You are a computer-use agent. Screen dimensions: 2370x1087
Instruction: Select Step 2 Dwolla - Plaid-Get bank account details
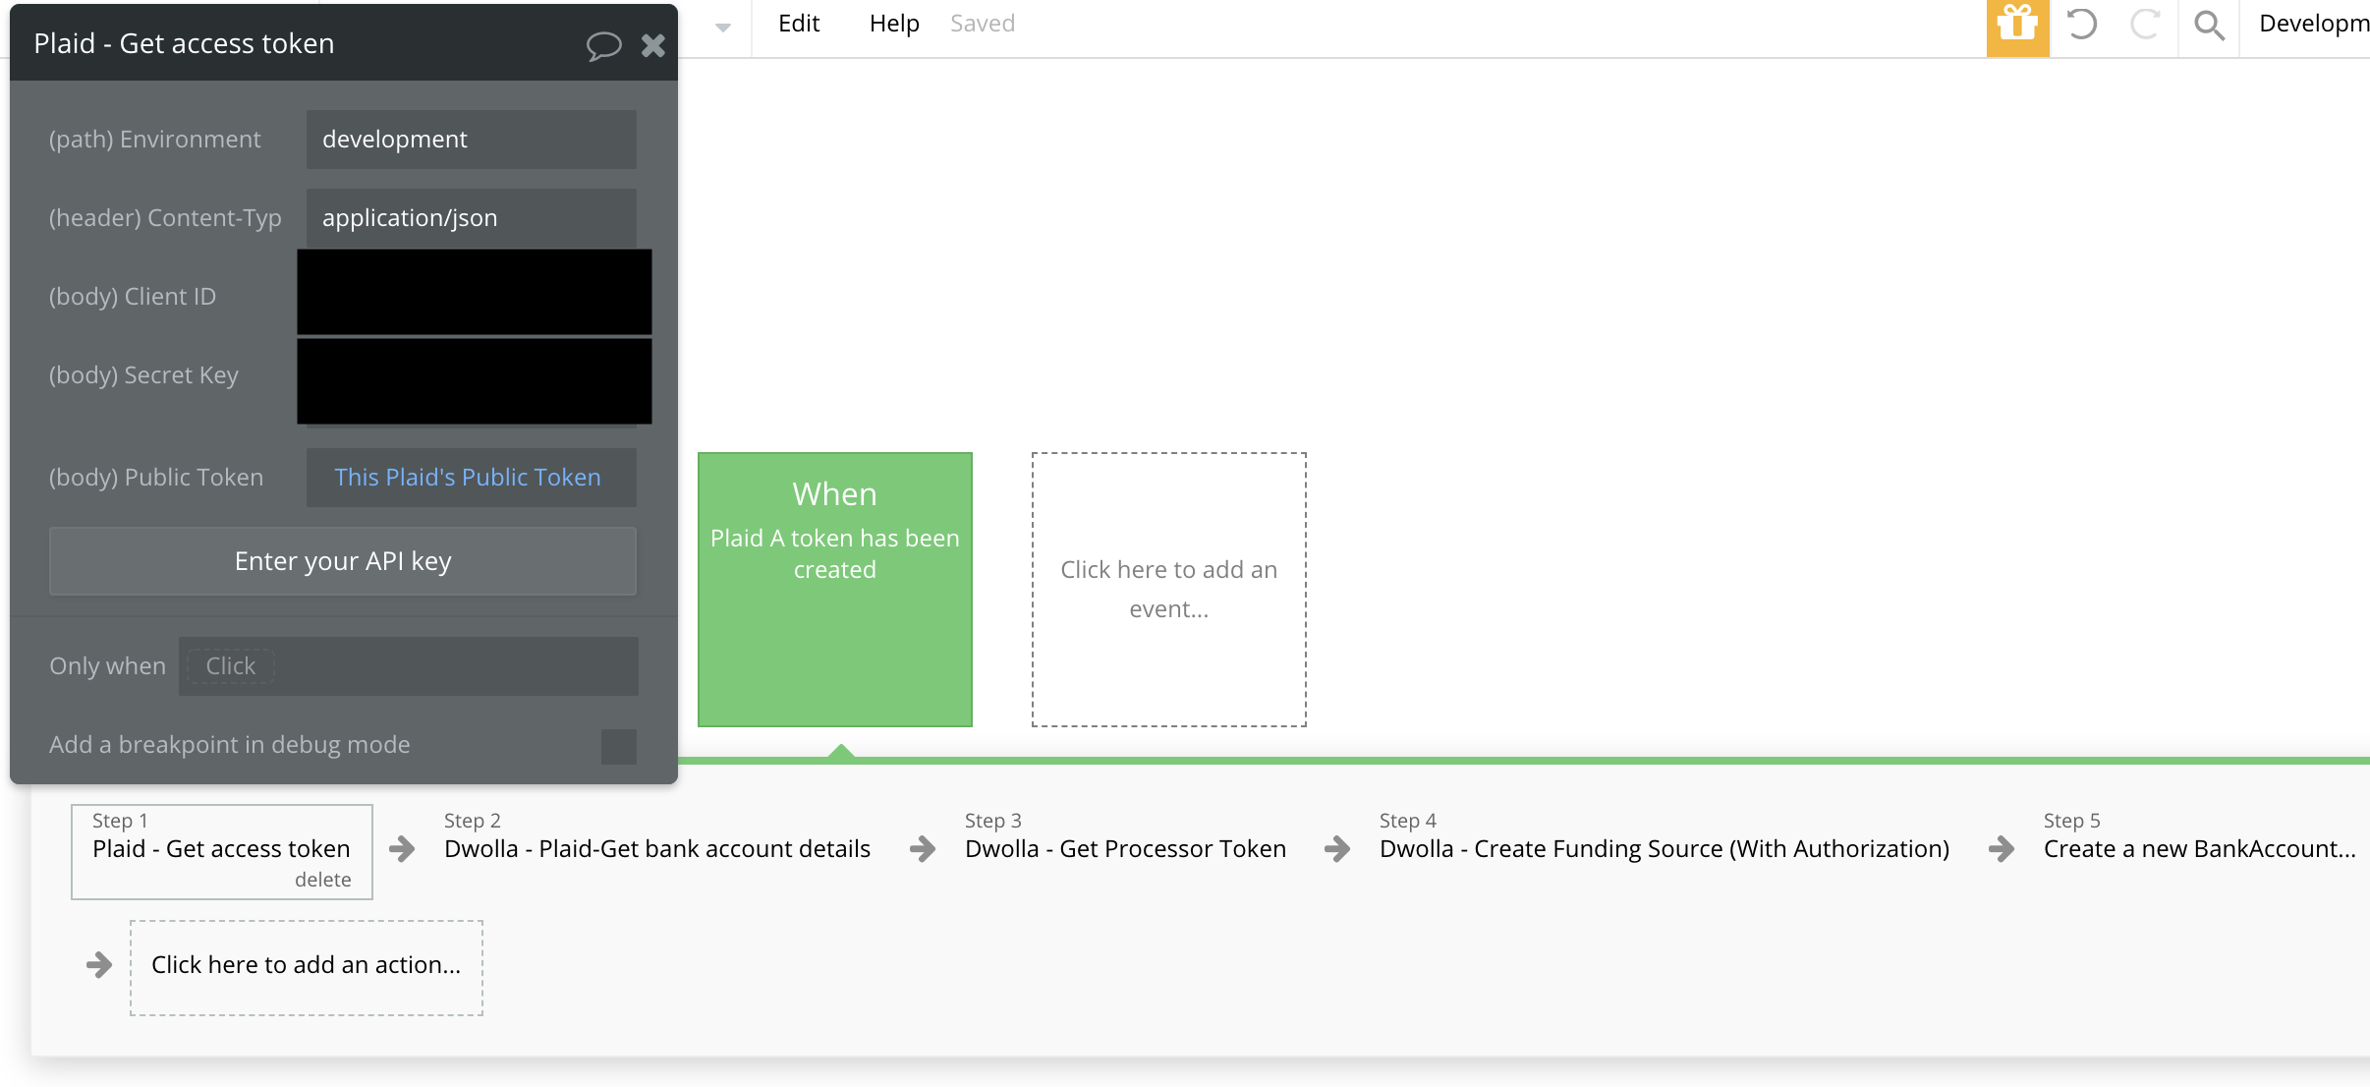click(x=657, y=849)
